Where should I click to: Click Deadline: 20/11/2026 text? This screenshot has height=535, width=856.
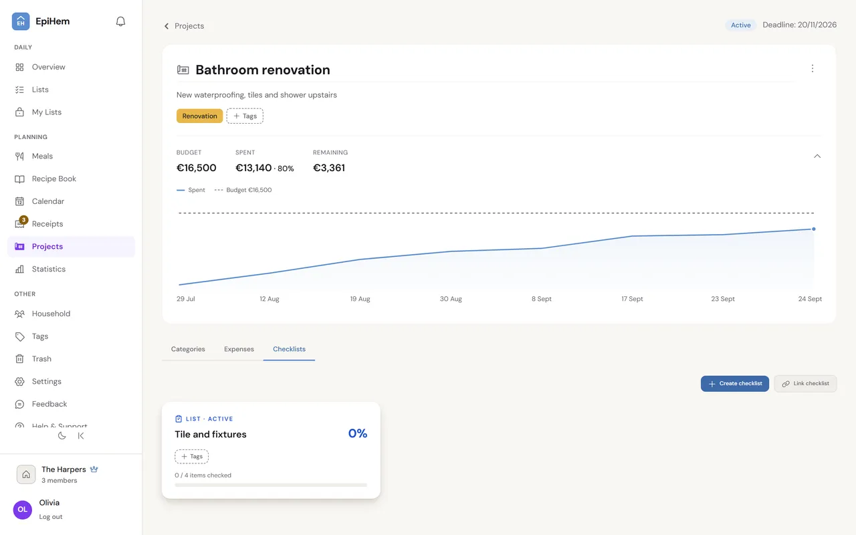click(x=800, y=25)
